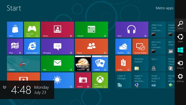Screen dimensions: 186x105
Task: Open the Reader tile
Action: [x=123, y=63]
